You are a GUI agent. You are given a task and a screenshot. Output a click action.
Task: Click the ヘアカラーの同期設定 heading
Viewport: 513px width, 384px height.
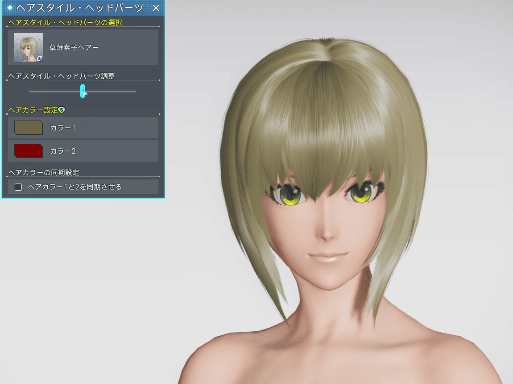point(44,172)
